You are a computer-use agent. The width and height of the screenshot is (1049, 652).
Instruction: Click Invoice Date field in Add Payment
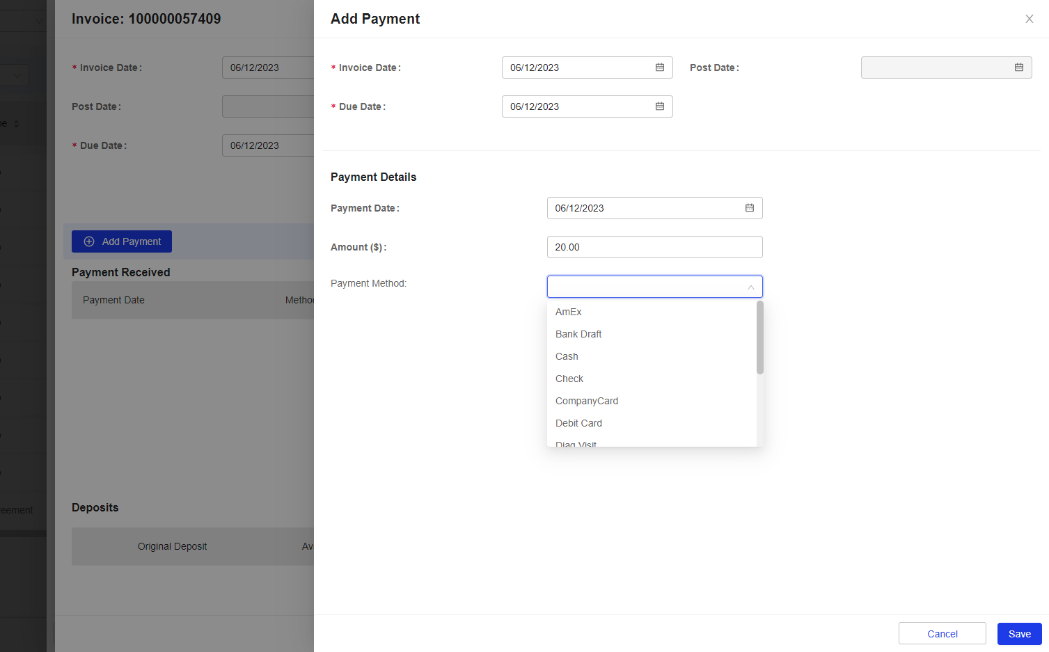click(587, 67)
